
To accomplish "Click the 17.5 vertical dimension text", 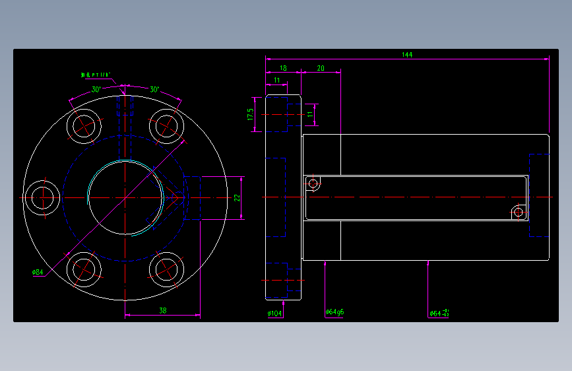I will pyautogui.click(x=250, y=114).
